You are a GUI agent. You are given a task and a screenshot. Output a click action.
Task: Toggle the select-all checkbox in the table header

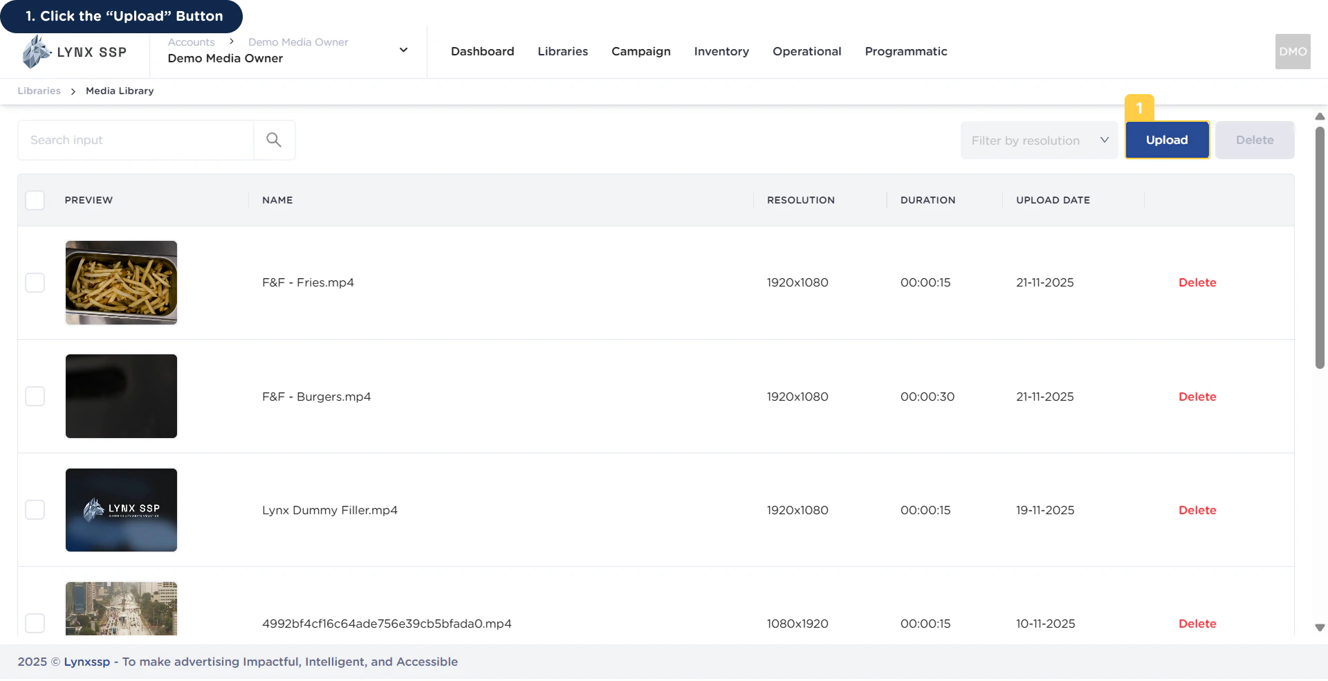[35, 200]
